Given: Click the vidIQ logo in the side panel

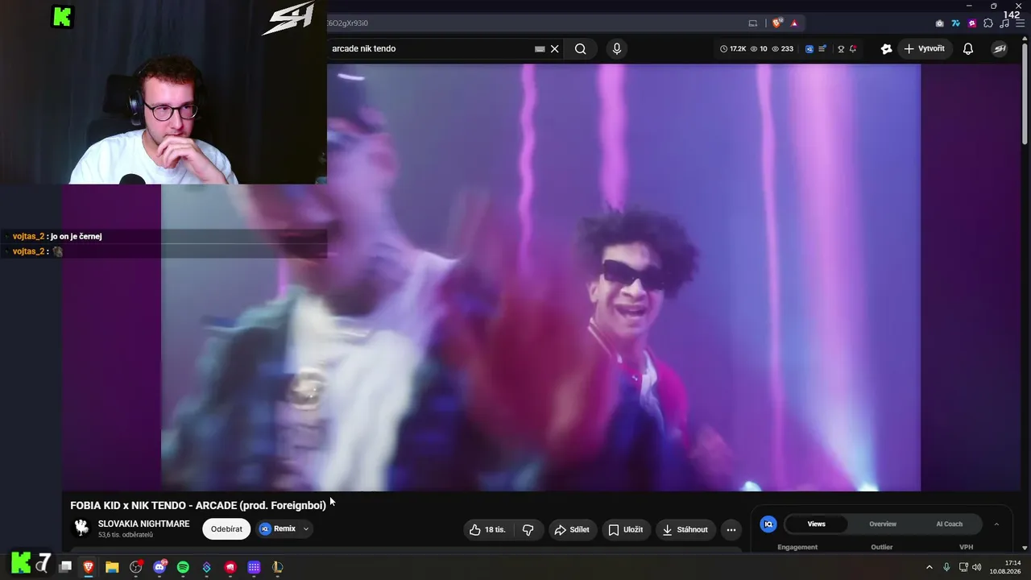Looking at the screenshot, I should tap(768, 524).
